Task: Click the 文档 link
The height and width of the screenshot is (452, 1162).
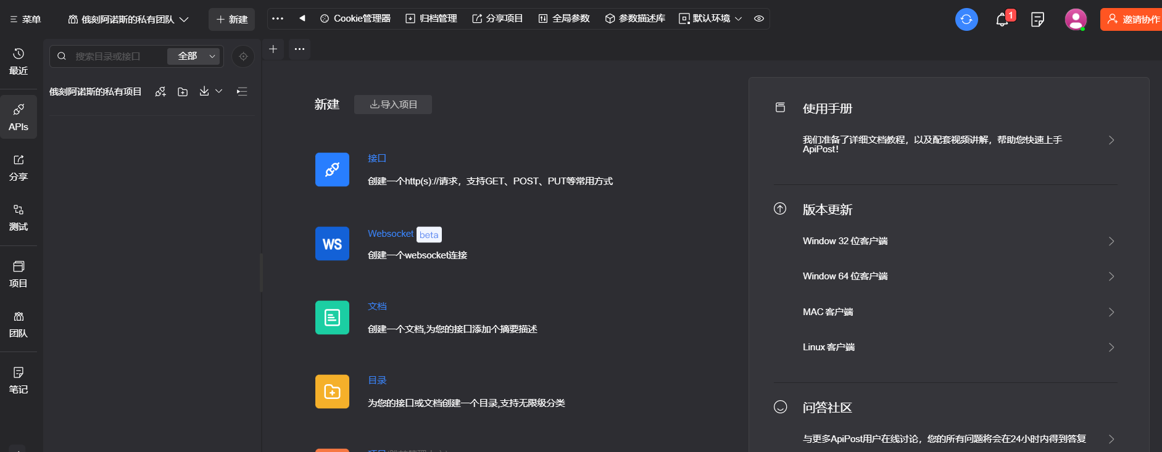Action: pos(377,306)
